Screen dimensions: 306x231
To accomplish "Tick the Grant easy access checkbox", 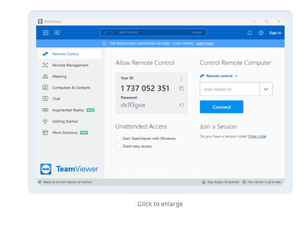I will coord(118,146).
